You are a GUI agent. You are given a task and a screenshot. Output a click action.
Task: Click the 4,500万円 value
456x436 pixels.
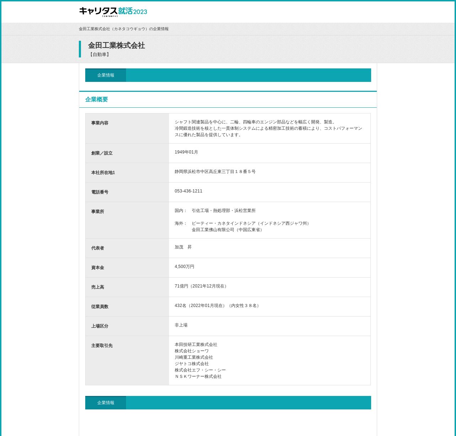click(x=184, y=267)
